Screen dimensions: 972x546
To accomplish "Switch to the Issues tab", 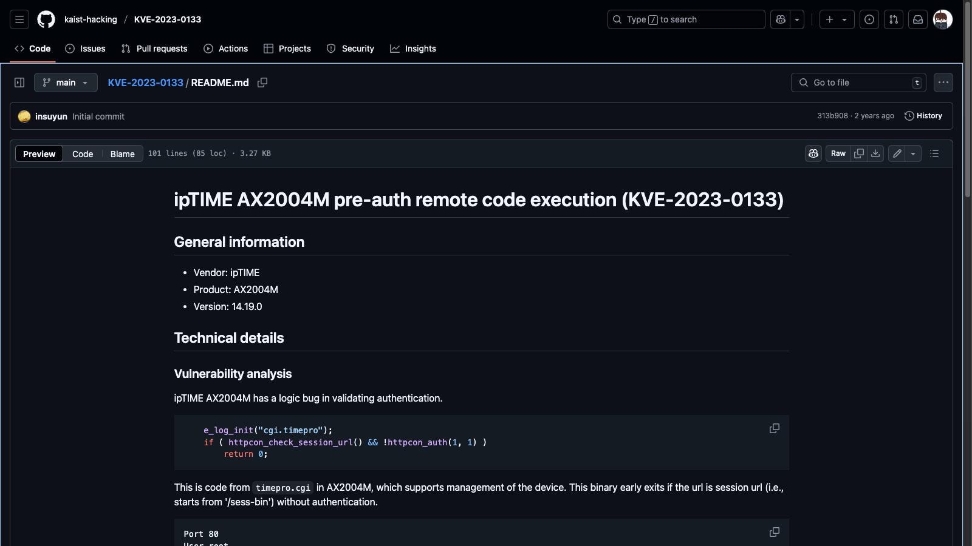I will pos(85,49).
